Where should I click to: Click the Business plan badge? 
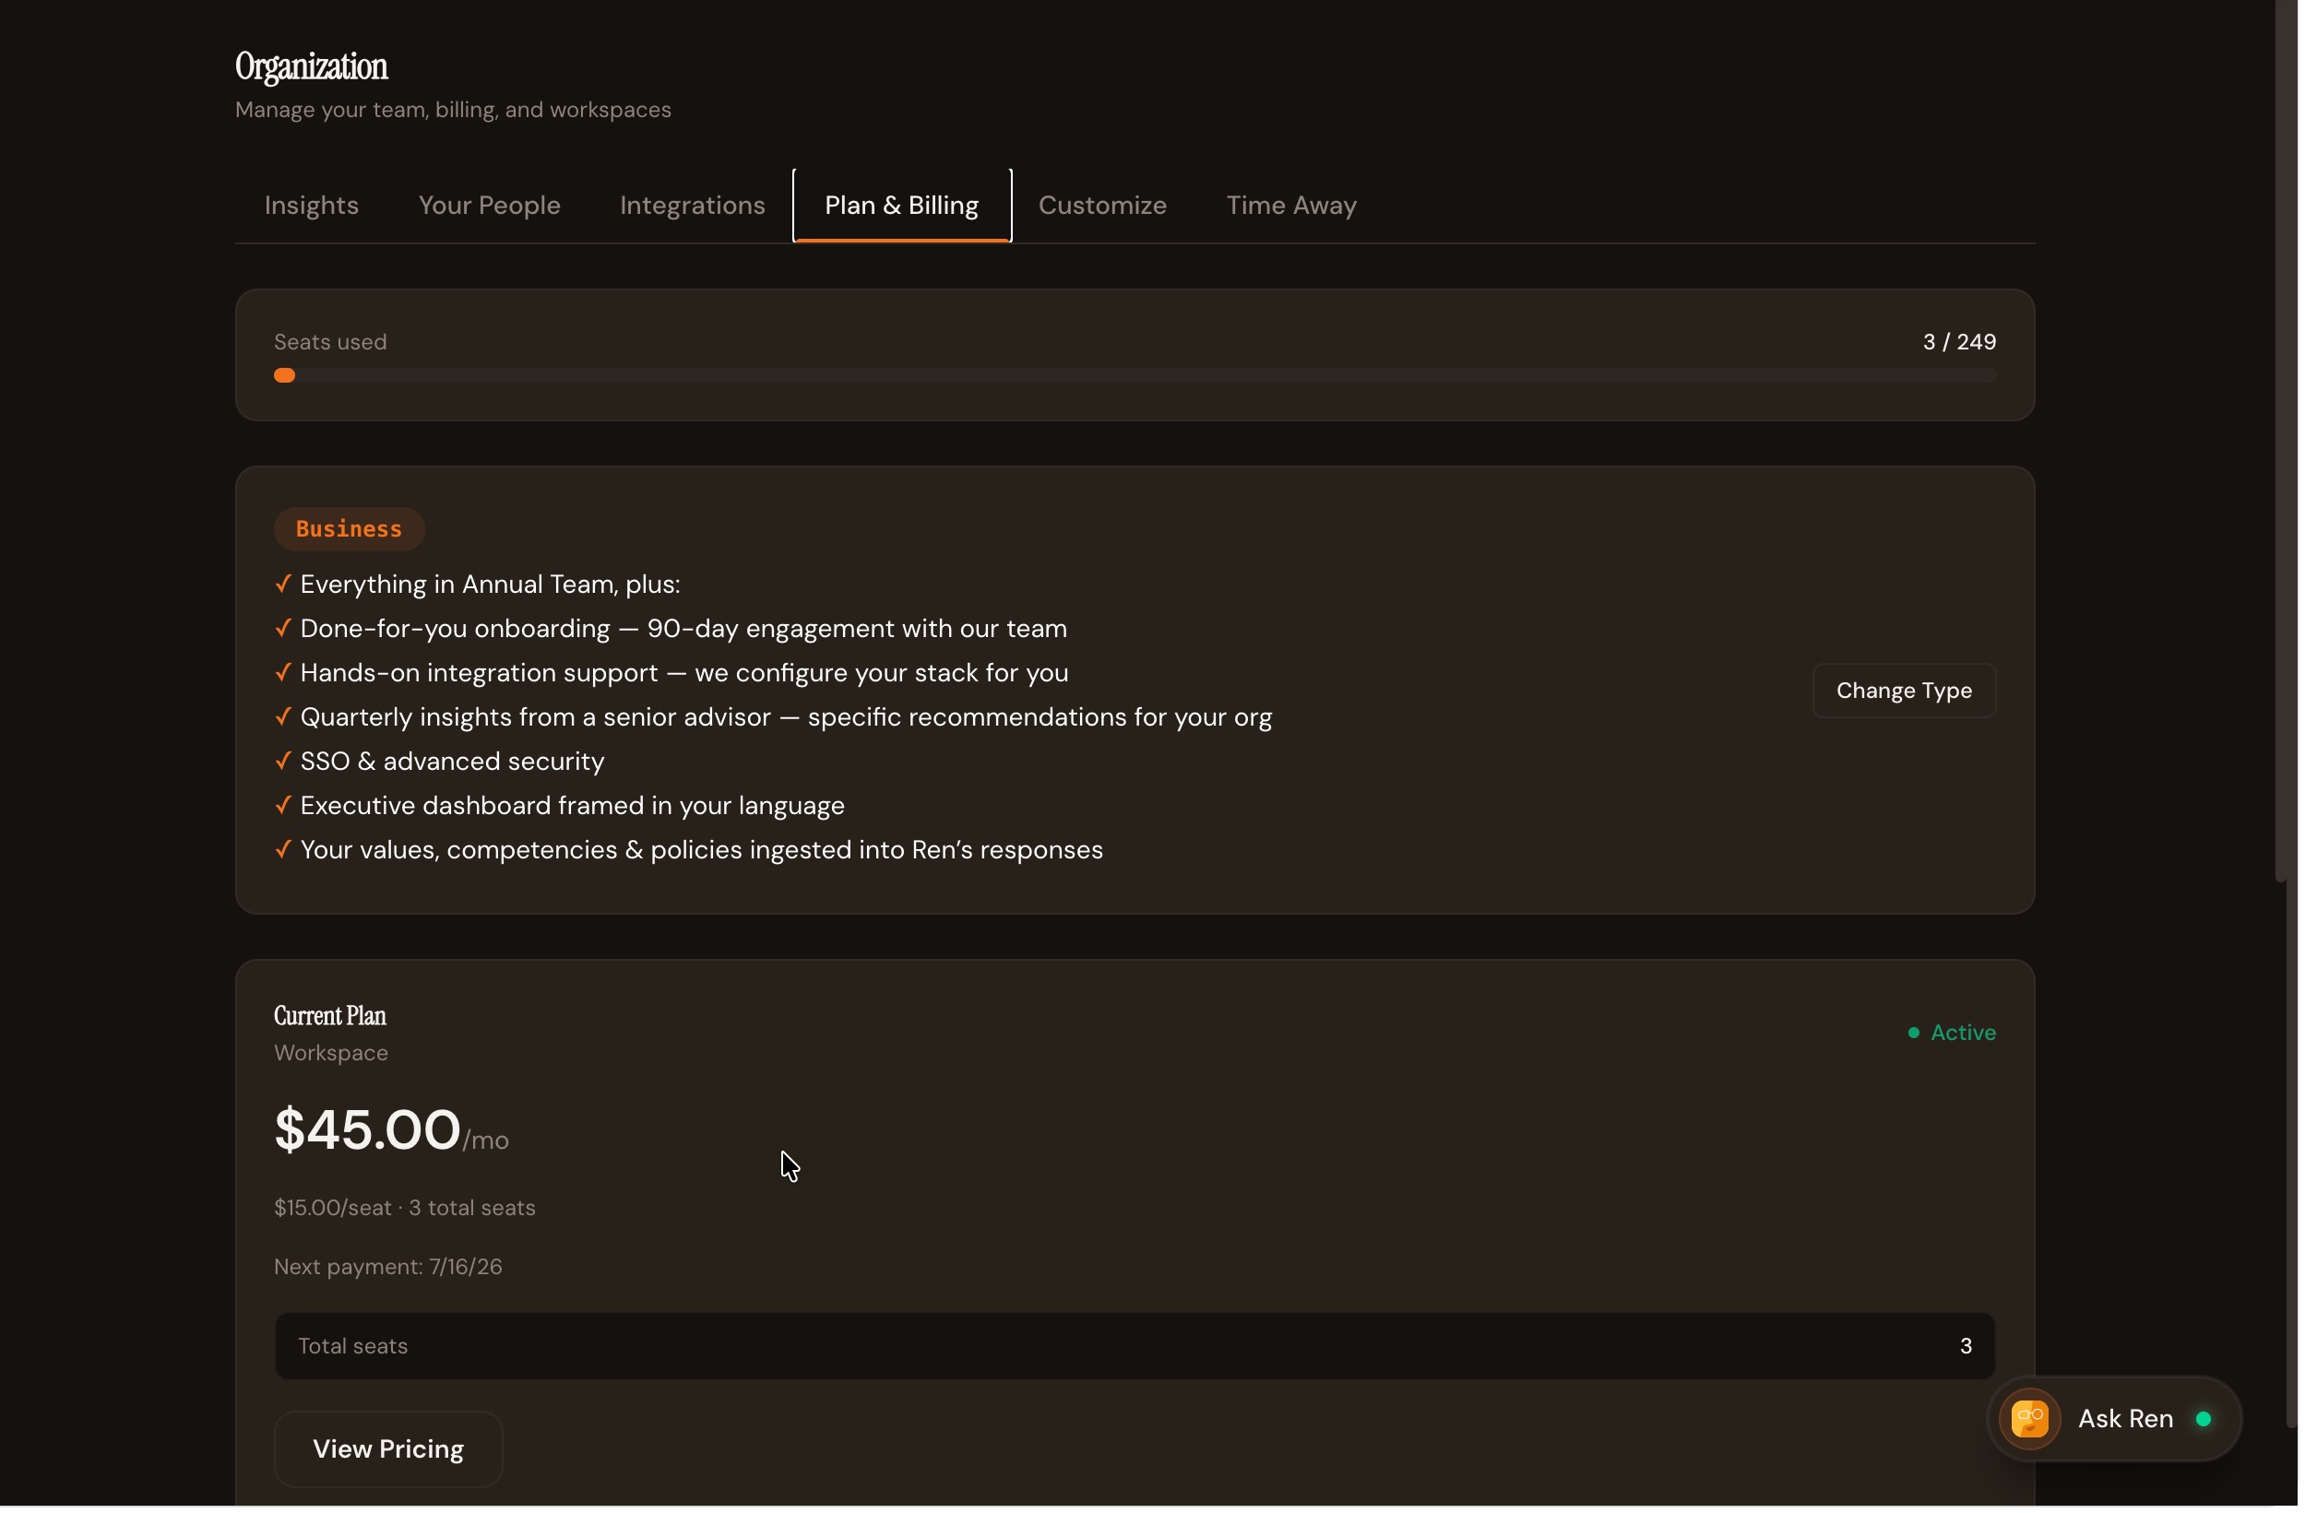click(x=350, y=530)
